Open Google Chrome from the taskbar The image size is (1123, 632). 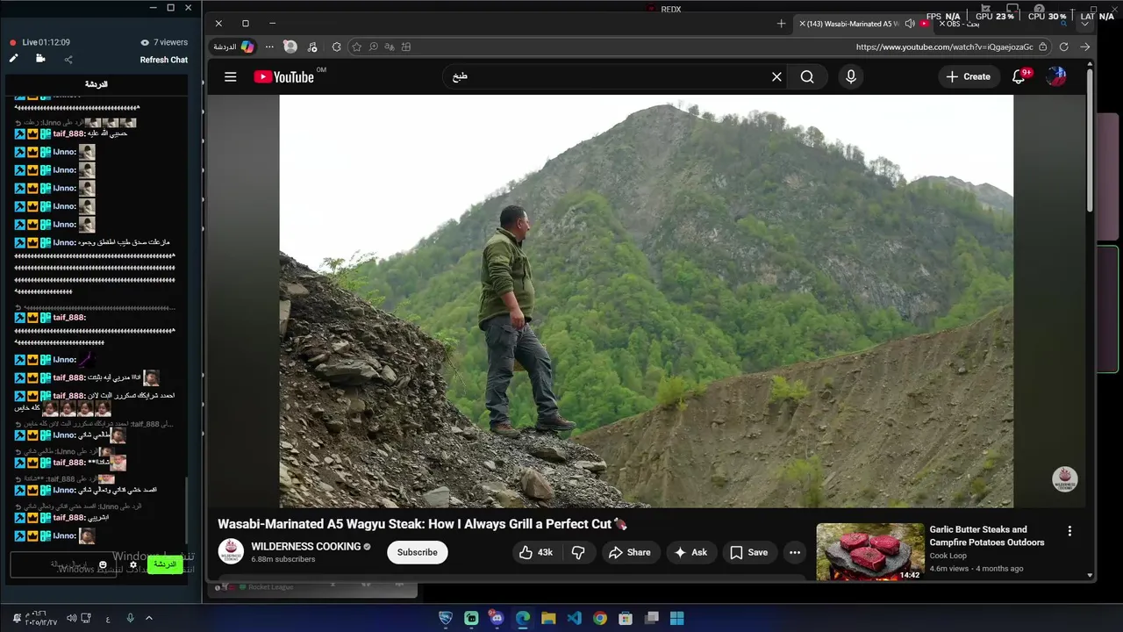click(600, 618)
